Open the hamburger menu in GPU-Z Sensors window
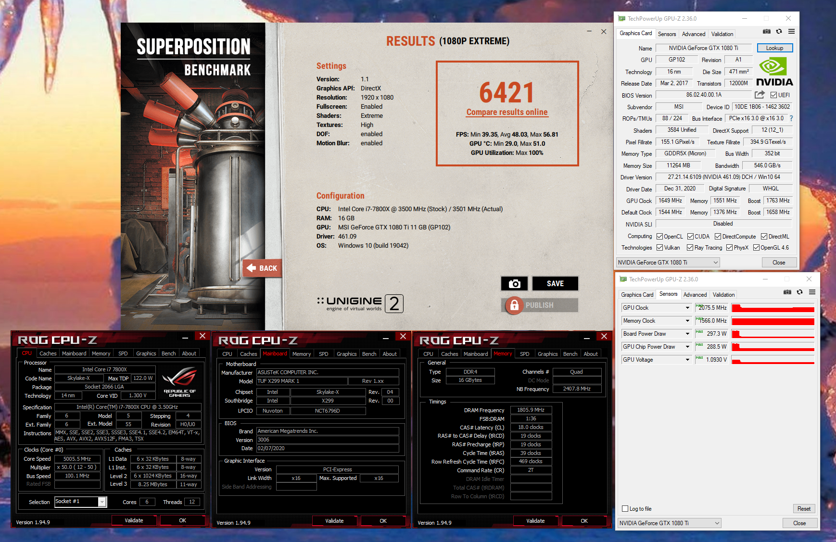Screen dimensions: 836x542 pyautogui.click(x=812, y=292)
